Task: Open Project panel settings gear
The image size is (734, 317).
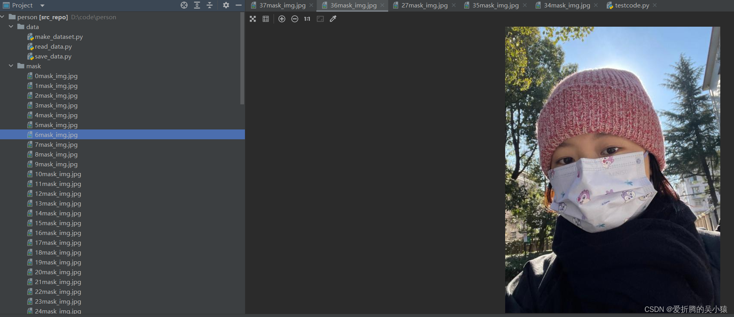Action: (x=226, y=5)
